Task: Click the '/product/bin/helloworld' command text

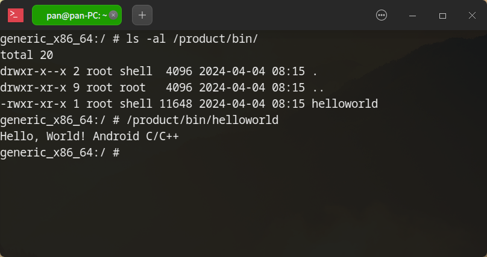Action: [x=202, y=120]
